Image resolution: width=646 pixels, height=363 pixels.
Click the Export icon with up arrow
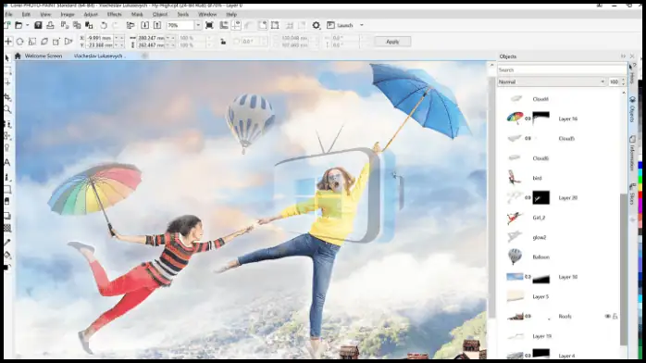pos(157,26)
